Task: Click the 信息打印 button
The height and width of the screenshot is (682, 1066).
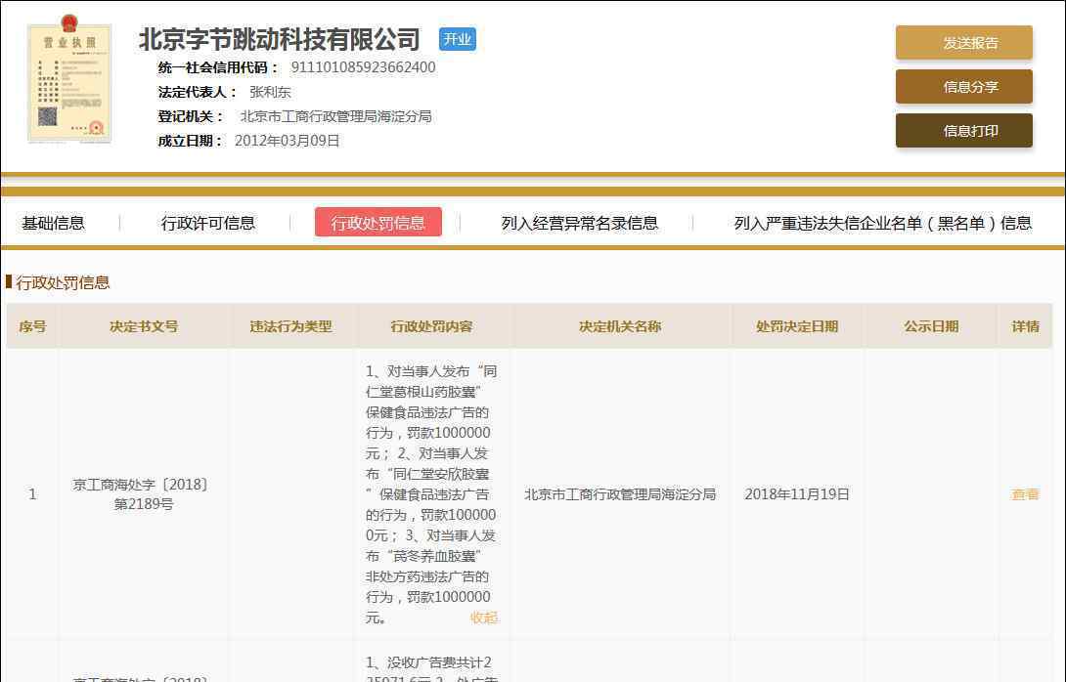Action: point(963,130)
